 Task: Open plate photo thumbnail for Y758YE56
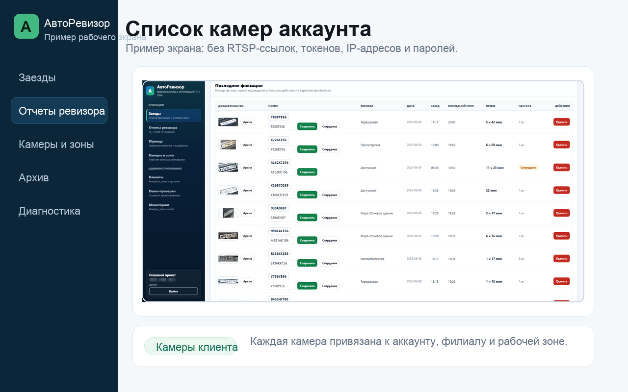point(228,281)
